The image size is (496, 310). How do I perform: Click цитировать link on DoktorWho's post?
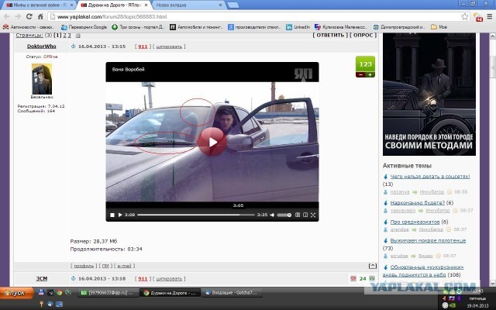(167, 46)
